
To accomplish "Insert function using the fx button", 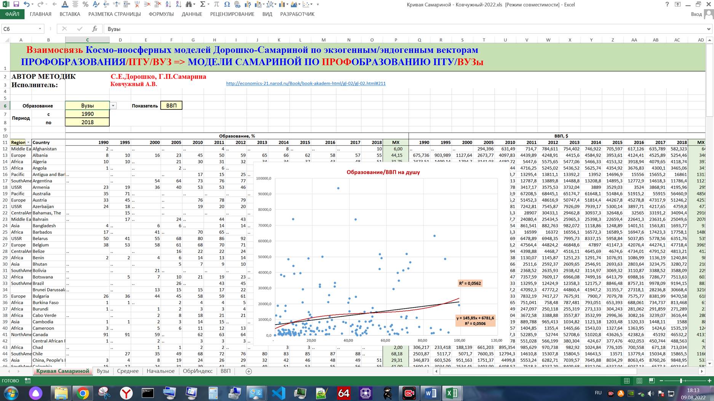I will 95,29.
